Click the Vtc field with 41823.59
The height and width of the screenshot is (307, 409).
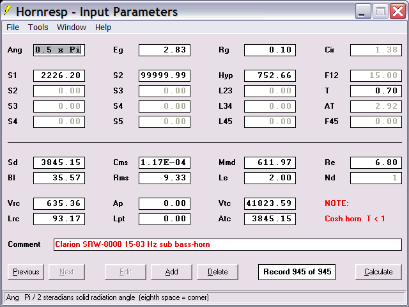pos(270,203)
